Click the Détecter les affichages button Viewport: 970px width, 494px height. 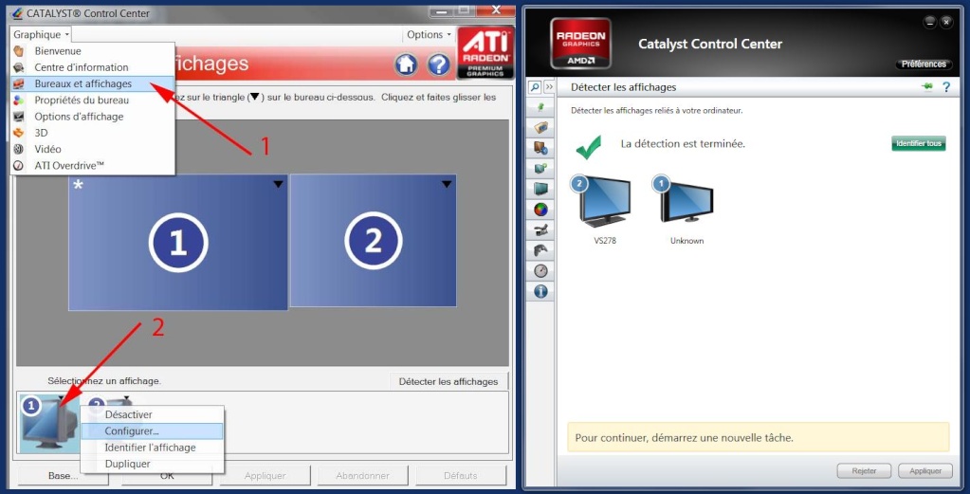(x=448, y=381)
